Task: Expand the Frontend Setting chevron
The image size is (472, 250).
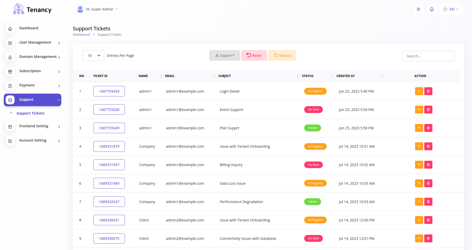Action: pyautogui.click(x=59, y=127)
